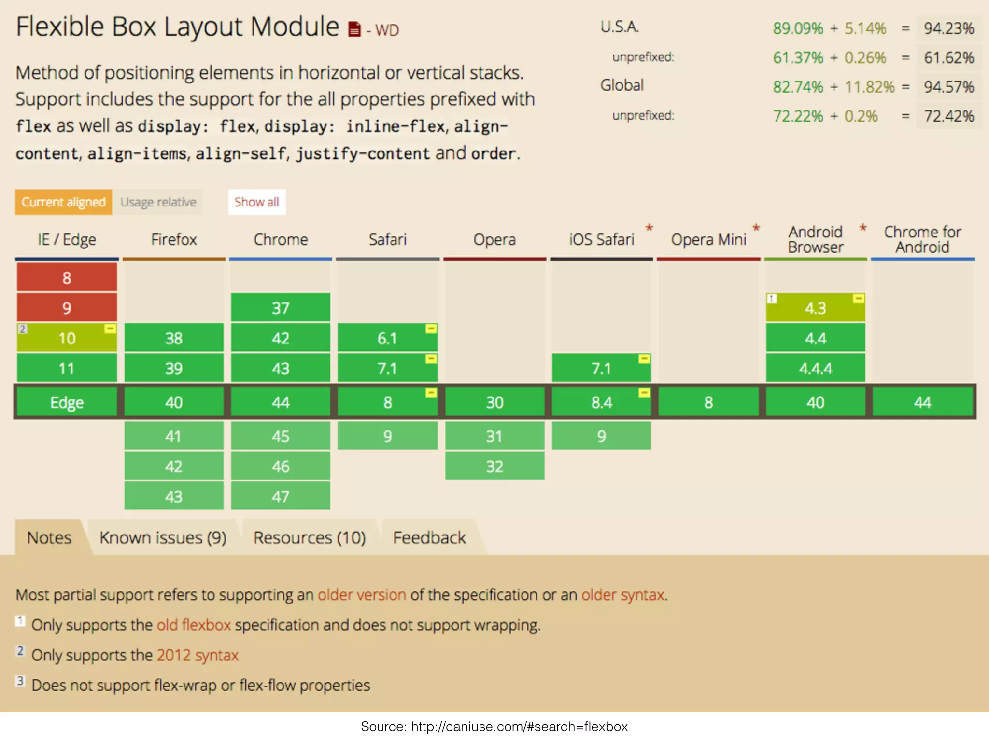
Task: Switch to Usage relative view
Action: pyautogui.click(x=158, y=202)
